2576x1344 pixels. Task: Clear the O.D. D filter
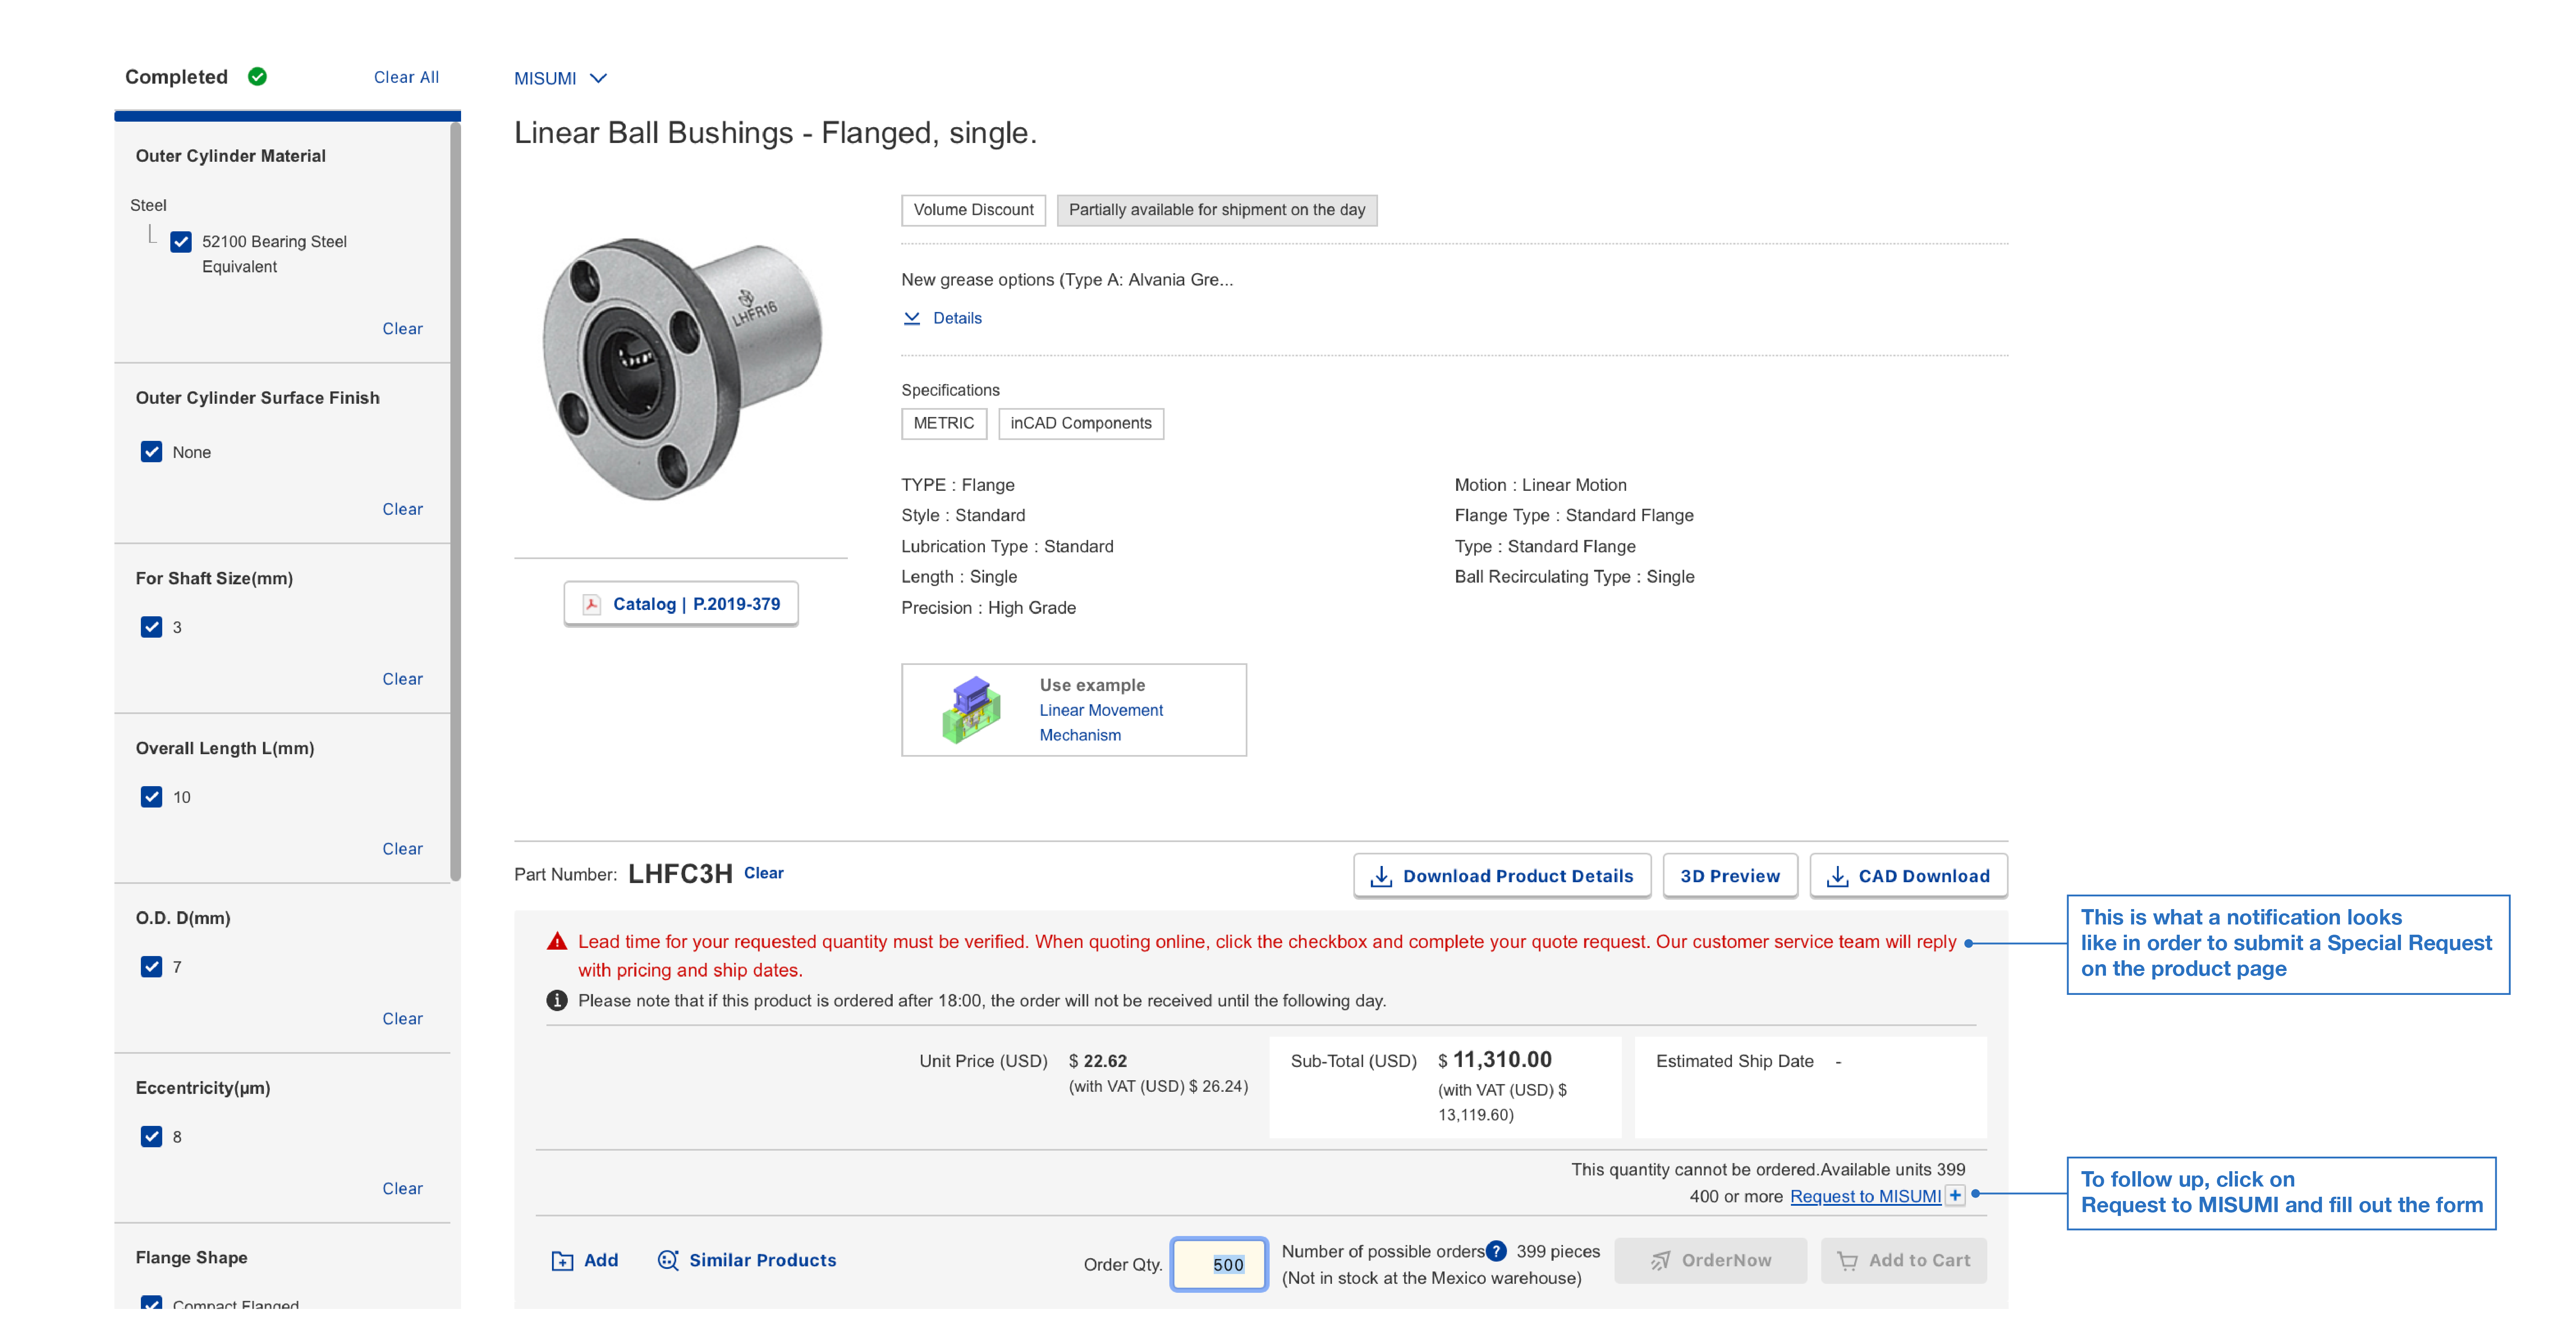click(x=402, y=1019)
